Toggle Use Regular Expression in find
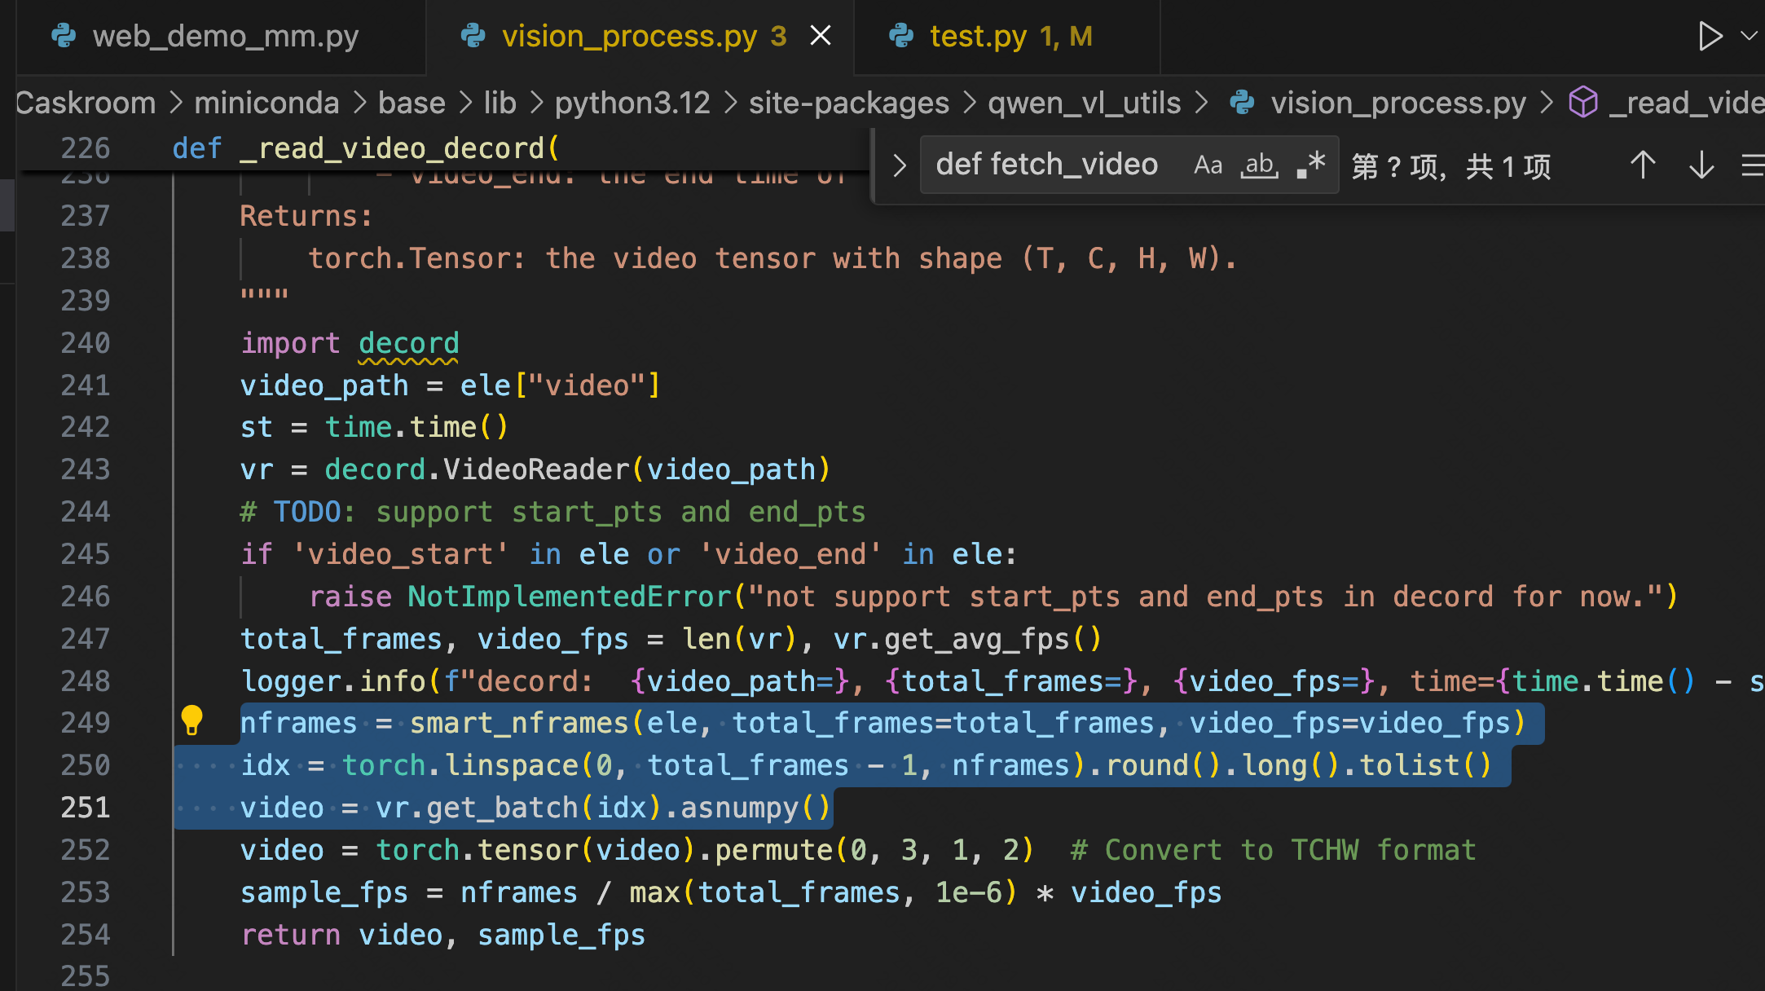This screenshot has height=991, width=1765. pos(1311,165)
